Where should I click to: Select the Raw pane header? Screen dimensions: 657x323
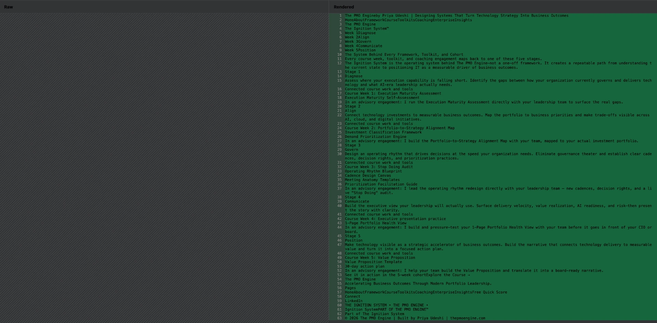coord(9,7)
